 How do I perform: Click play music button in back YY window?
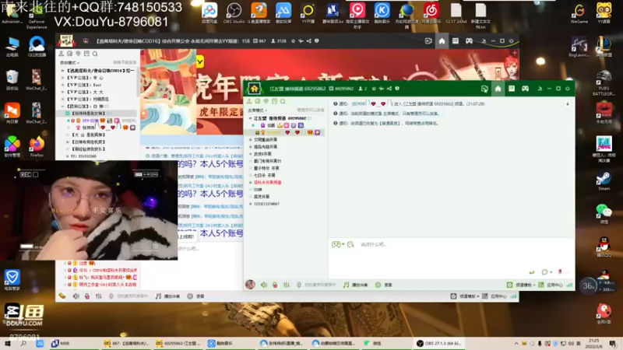click(x=167, y=296)
